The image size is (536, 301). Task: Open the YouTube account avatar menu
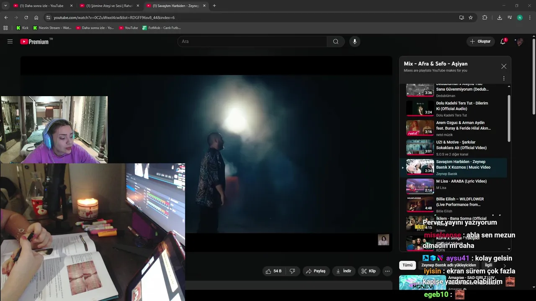[520, 41]
